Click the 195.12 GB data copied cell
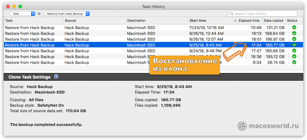 pyautogui.click(x=275, y=57)
